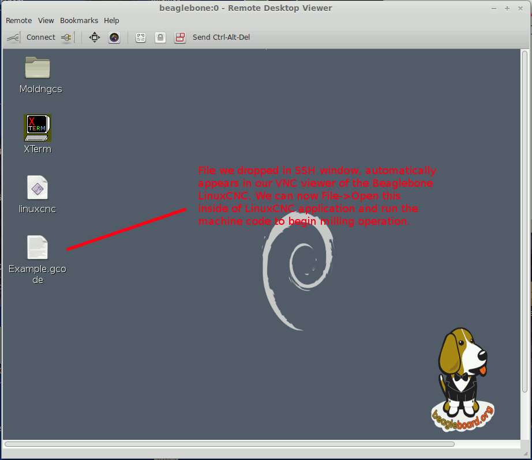This screenshot has height=460, width=532.
Task: Click the vertical scrollbar of the viewer
Action: [525, 221]
